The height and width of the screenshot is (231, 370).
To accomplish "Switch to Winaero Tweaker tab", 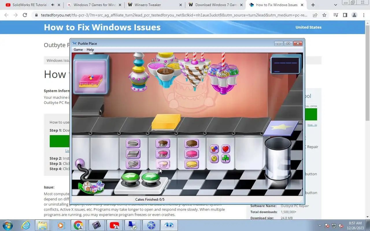I will pos(155,5).
